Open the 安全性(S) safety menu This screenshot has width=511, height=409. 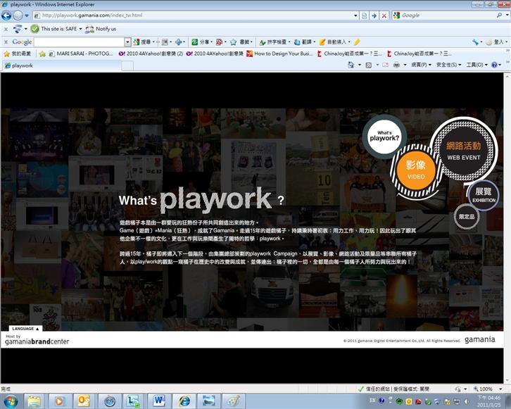point(449,65)
